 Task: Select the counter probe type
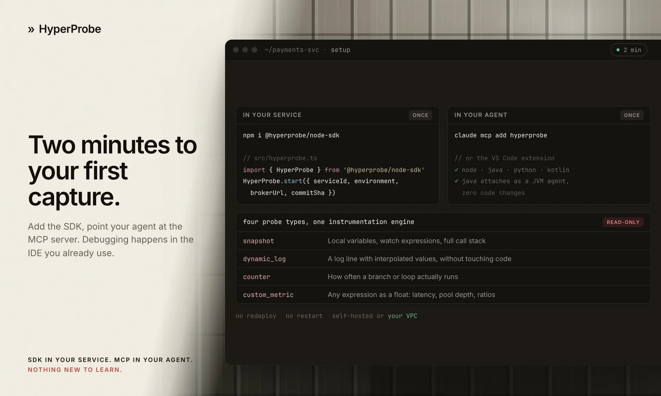pos(257,277)
